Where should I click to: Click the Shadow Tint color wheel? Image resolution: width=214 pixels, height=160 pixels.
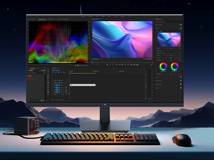click(163, 66)
